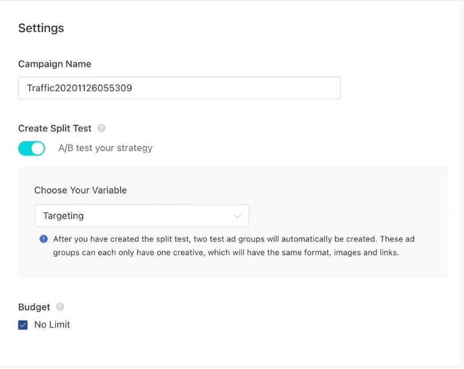Click the chevron on the Targeting dropdown
This screenshot has height=369, width=464.
click(x=238, y=216)
